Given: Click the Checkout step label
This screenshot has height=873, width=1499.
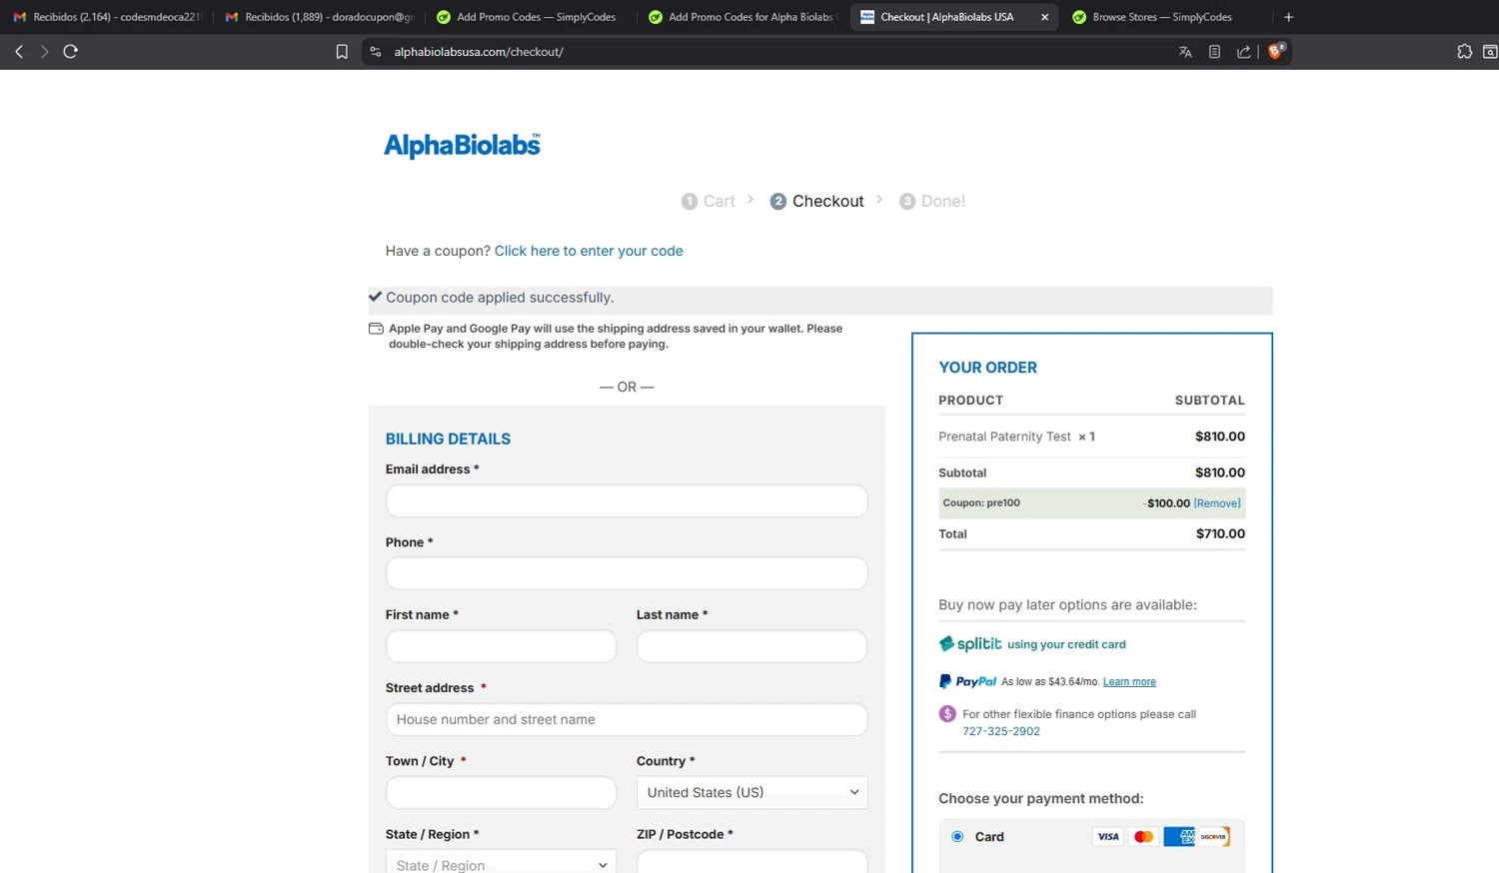Looking at the screenshot, I should [827, 201].
